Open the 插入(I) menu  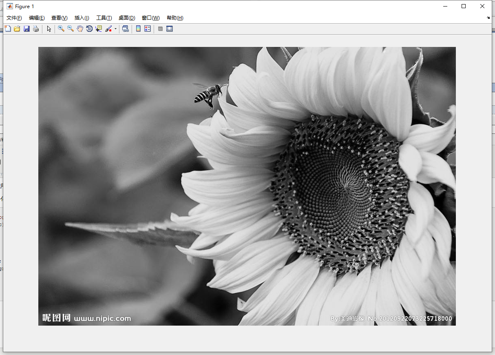[x=82, y=18]
